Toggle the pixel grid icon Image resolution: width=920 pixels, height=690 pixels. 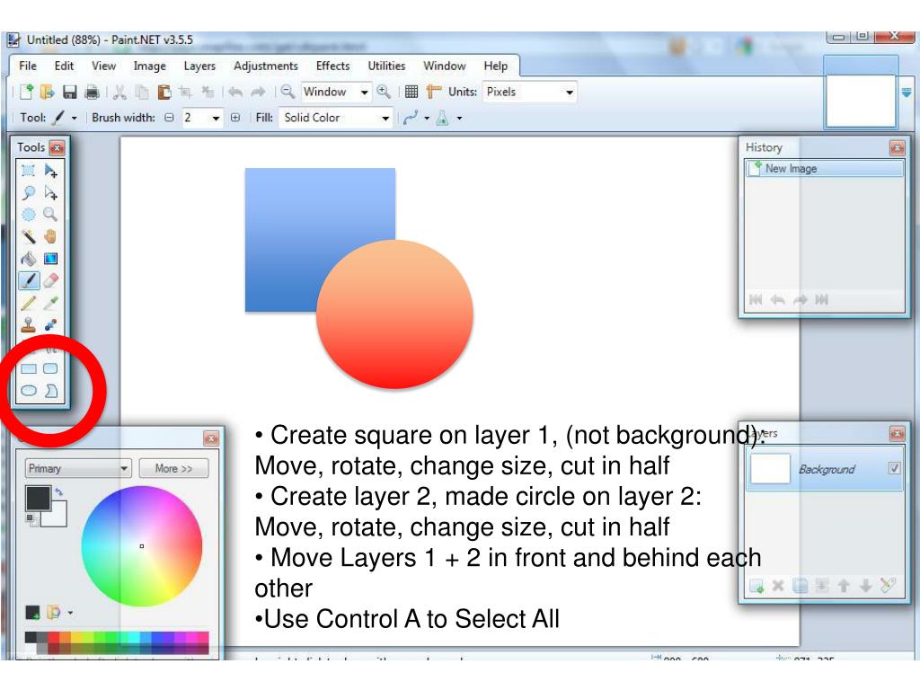click(x=411, y=92)
